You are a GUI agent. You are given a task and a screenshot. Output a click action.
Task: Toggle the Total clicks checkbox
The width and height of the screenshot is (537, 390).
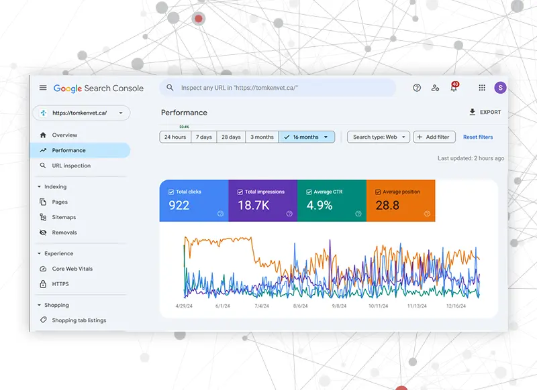171,192
